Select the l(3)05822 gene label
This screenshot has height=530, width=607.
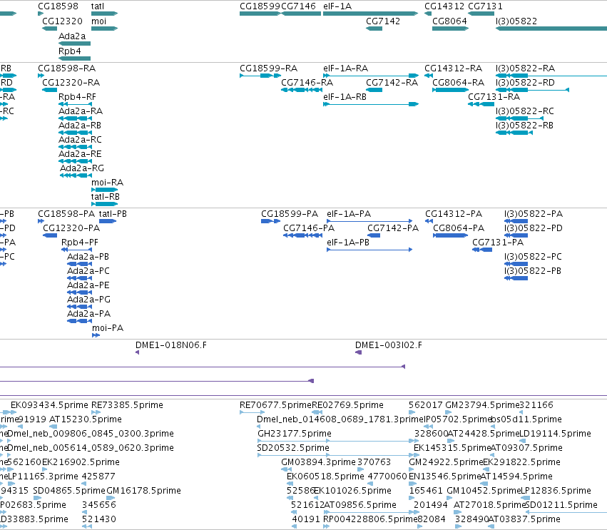(x=516, y=21)
